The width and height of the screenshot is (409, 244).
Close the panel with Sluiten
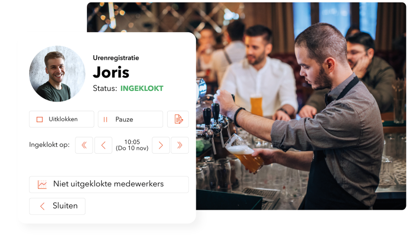57,206
